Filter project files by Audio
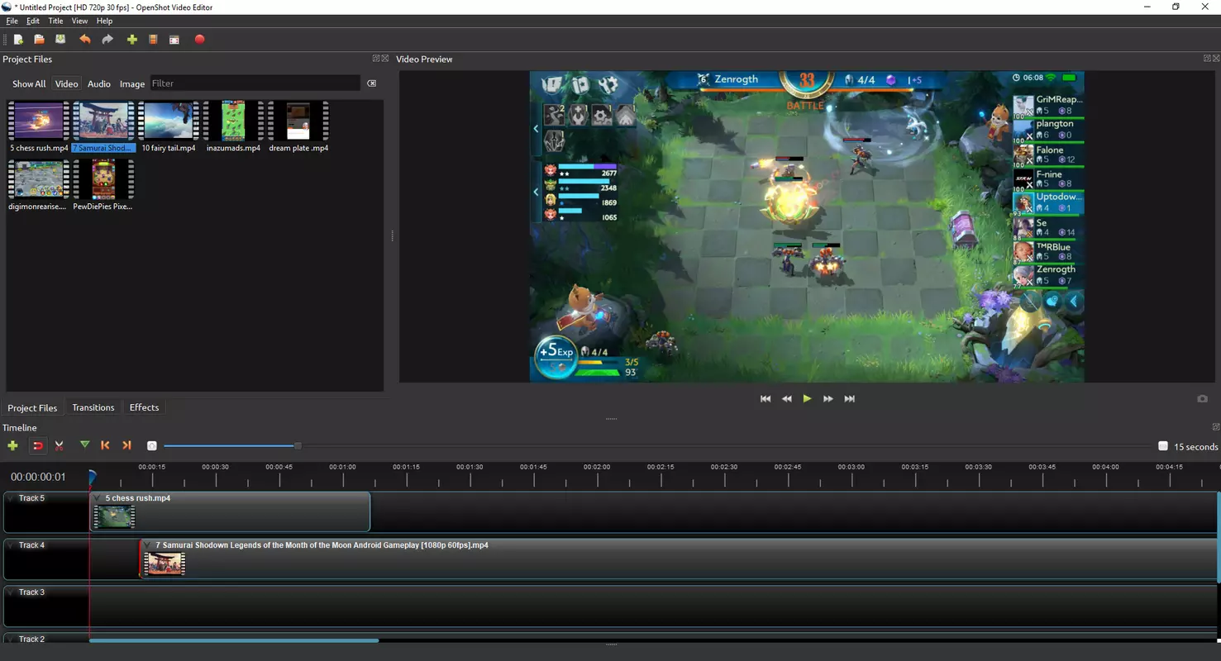Screen dimensions: 1221x661 [99, 83]
